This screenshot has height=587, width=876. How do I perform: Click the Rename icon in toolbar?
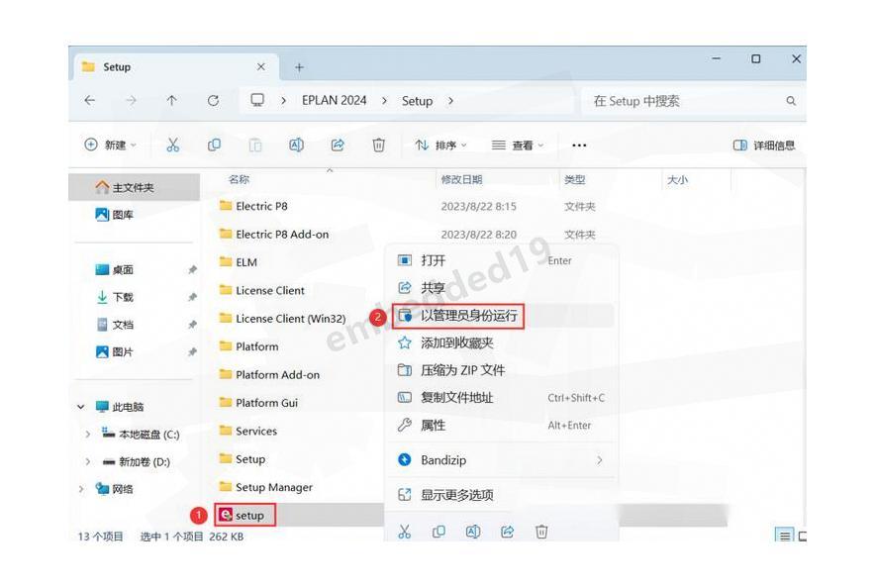pyautogui.click(x=296, y=146)
